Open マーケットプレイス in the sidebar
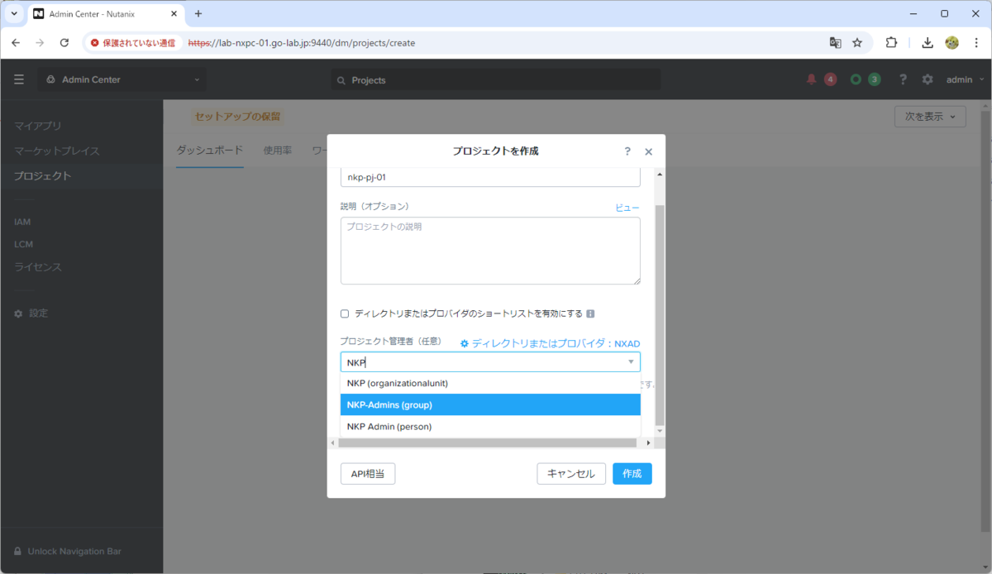 tap(57, 151)
